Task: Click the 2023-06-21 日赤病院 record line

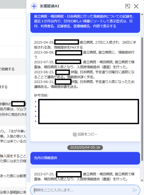Action: point(84,84)
